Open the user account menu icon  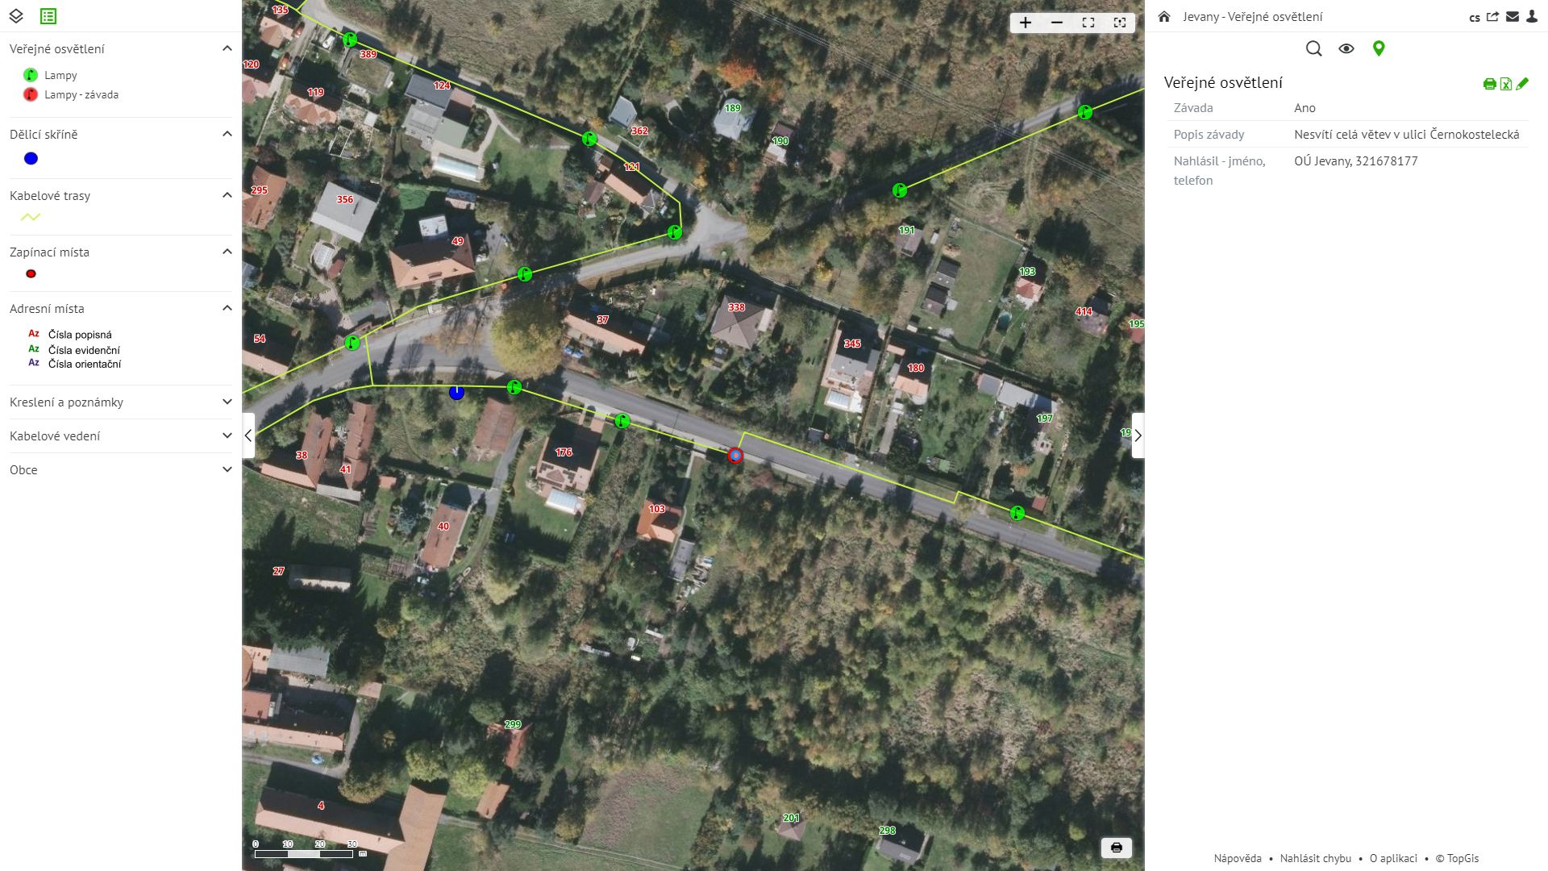[1532, 16]
